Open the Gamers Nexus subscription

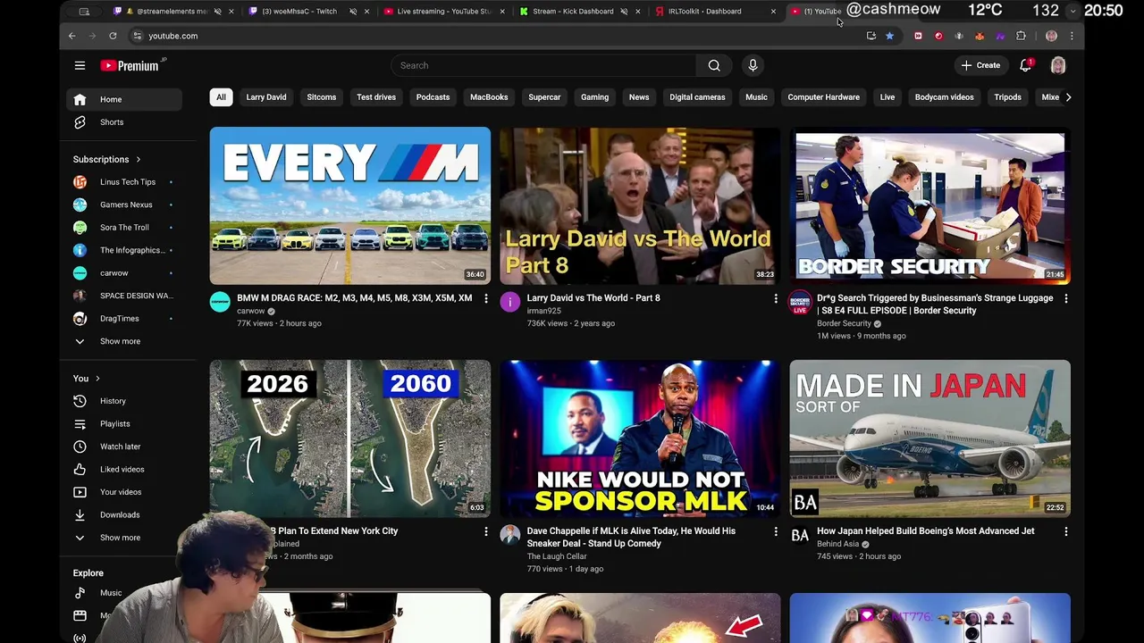point(124,205)
